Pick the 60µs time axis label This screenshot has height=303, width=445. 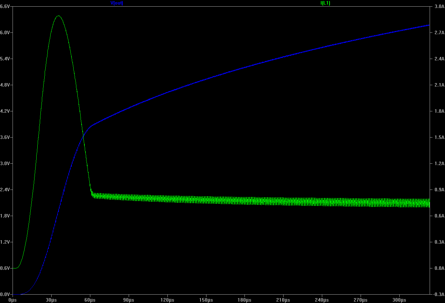point(90,300)
